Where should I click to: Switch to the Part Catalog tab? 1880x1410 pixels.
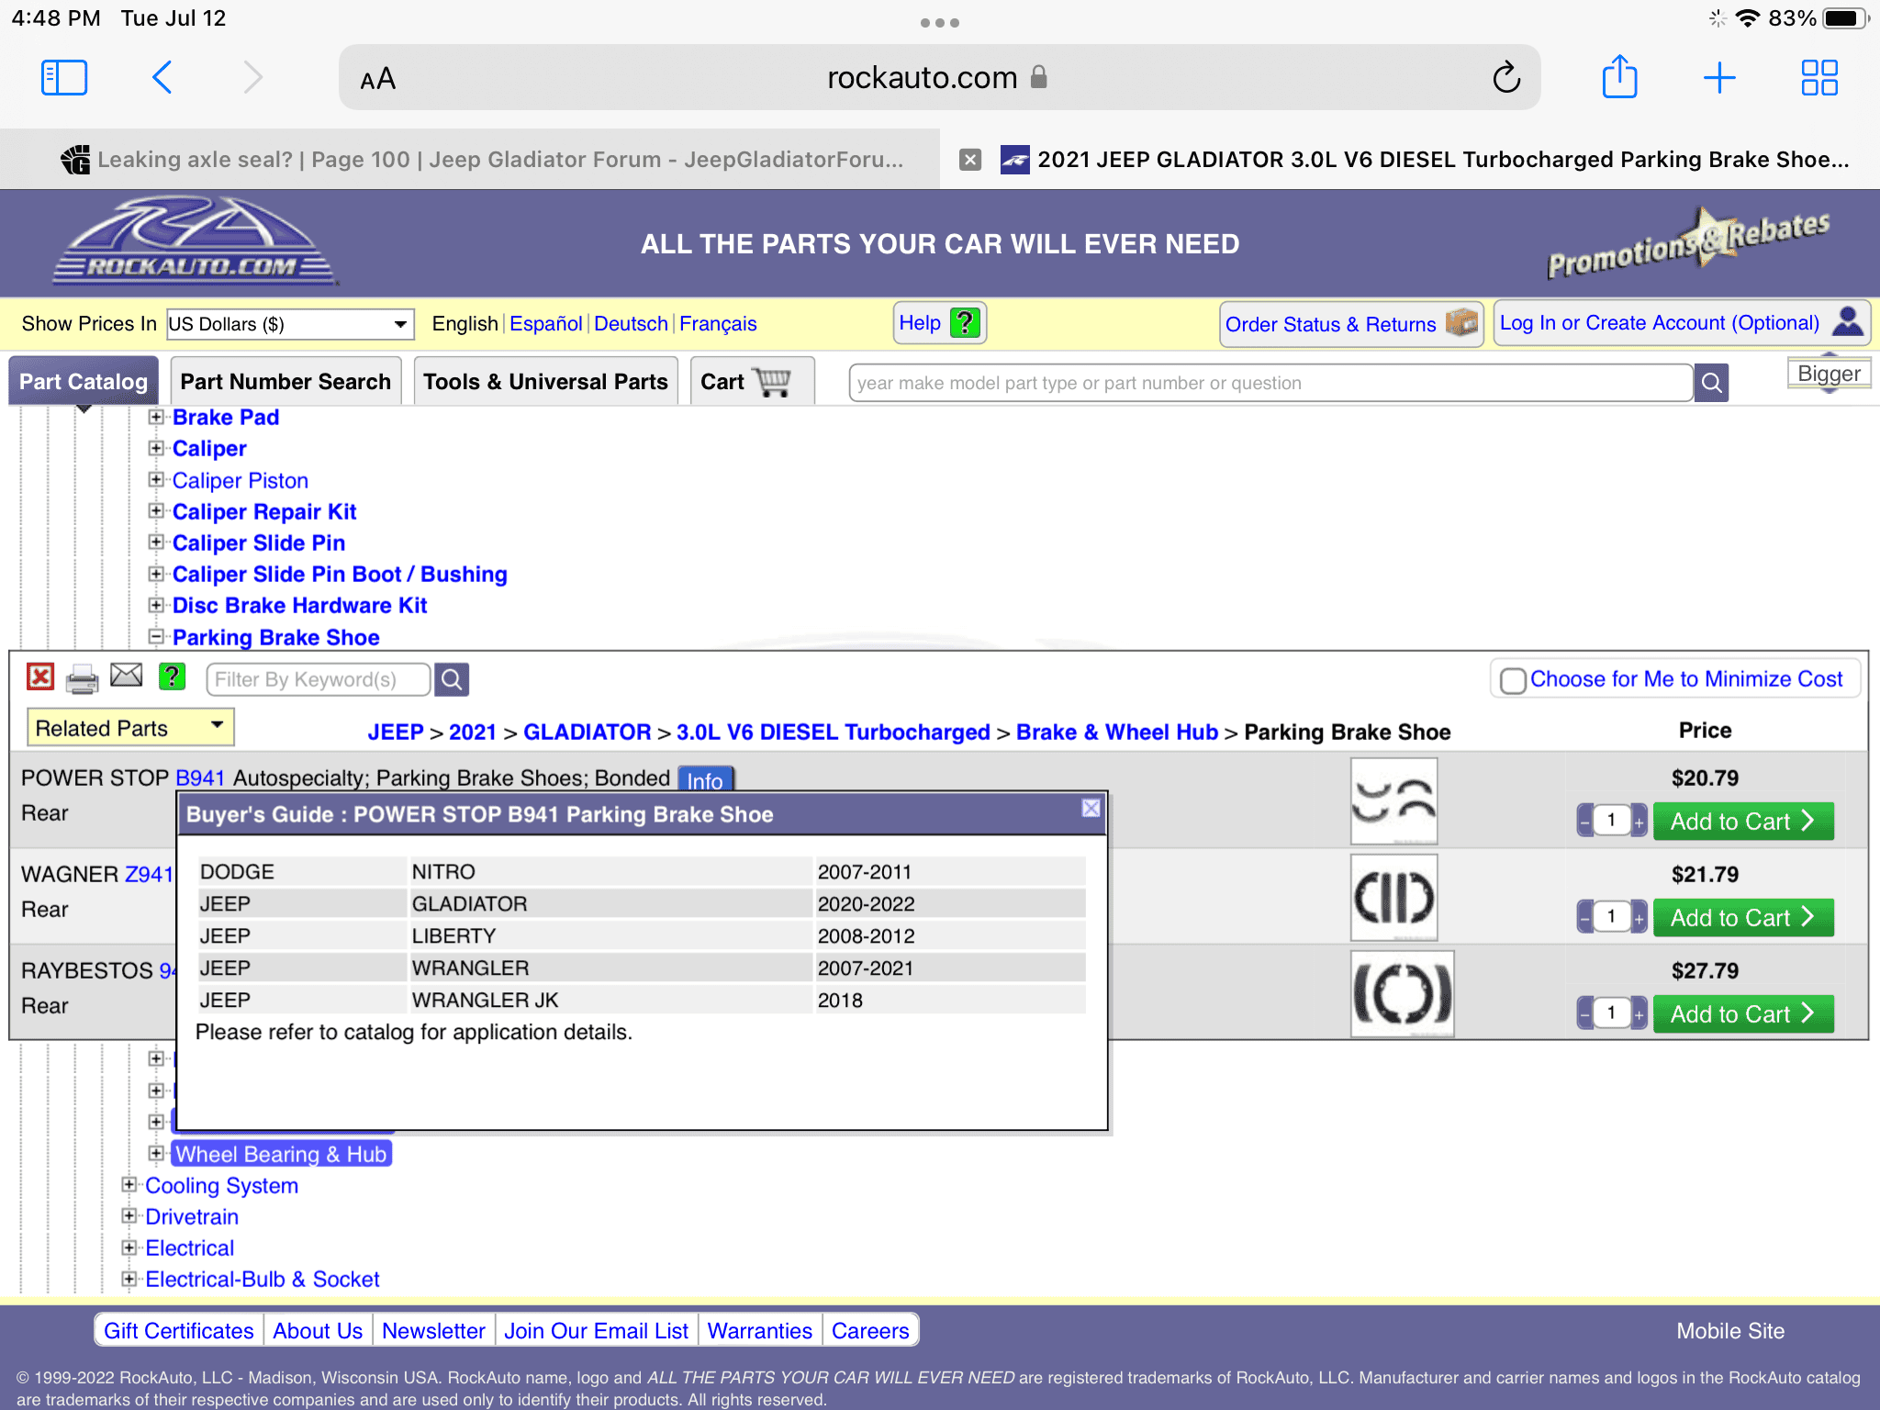(x=84, y=381)
